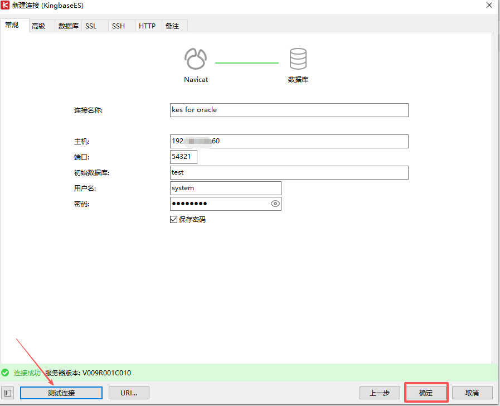This screenshot has height=406, width=500.
Task: Confirm with the 确定 button
Action: click(x=426, y=393)
